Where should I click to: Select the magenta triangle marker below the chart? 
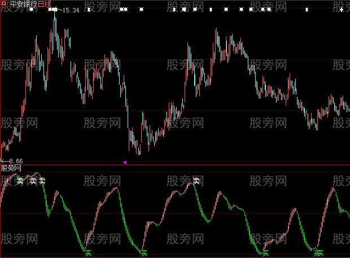(x=125, y=162)
